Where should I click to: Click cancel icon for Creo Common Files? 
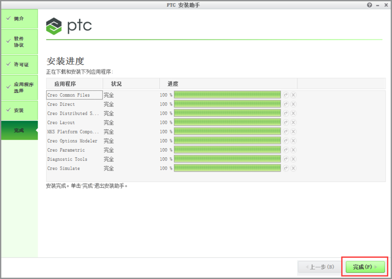pyautogui.click(x=293, y=95)
